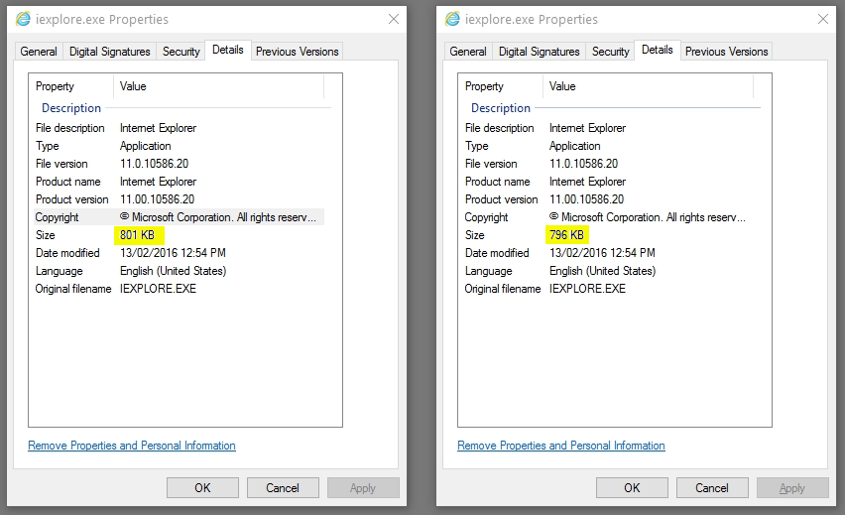This screenshot has height=515, width=845.
Task: Select Type Application row in left window
Action: (x=179, y=146)
